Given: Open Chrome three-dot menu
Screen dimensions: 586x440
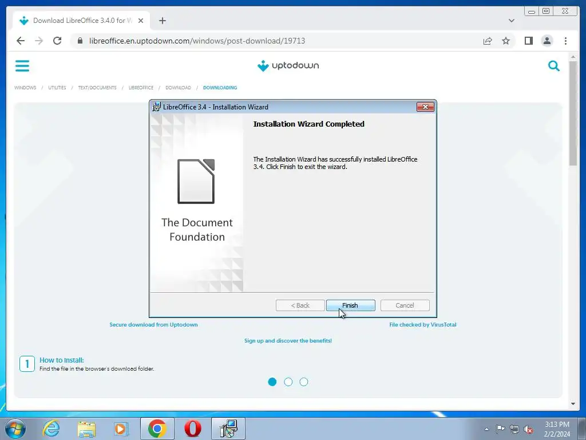Looking at the screenshot, I should coord(565,41).
